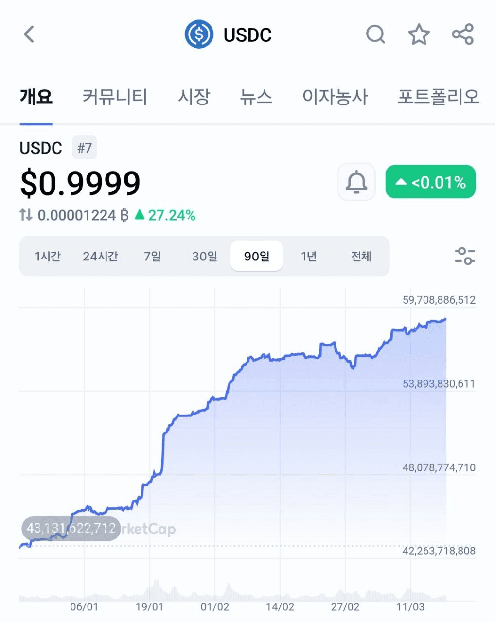
Task: Tap the chart line near 14/02
Action: [x=281, y=359]
